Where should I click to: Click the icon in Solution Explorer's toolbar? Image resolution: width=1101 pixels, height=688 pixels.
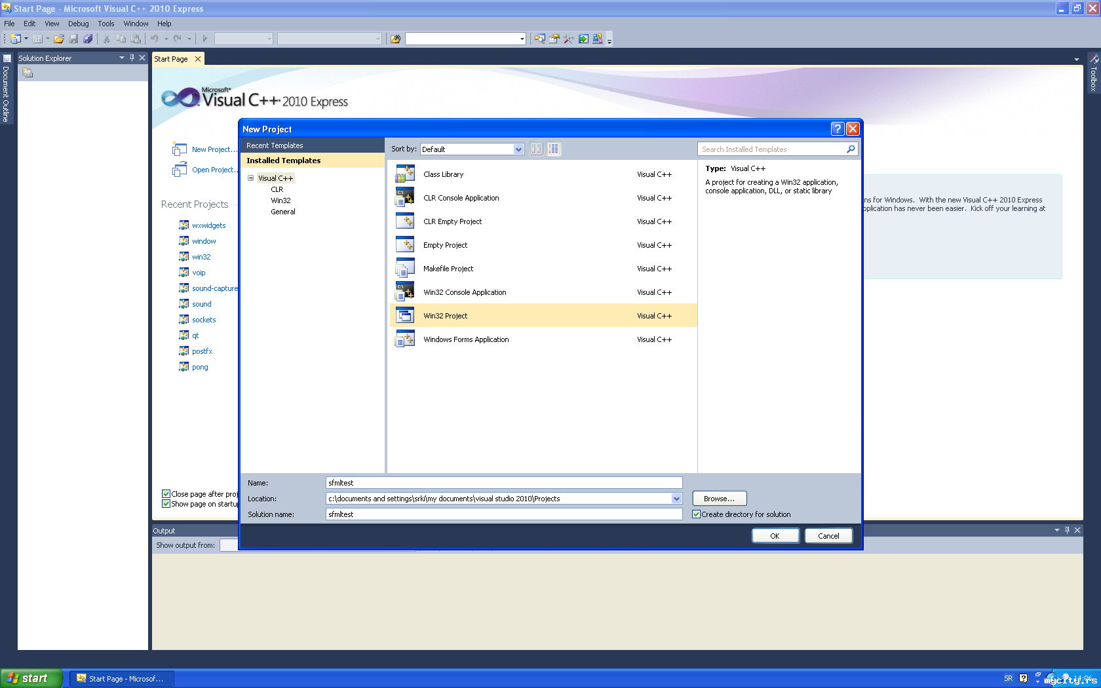click(28, 73)
